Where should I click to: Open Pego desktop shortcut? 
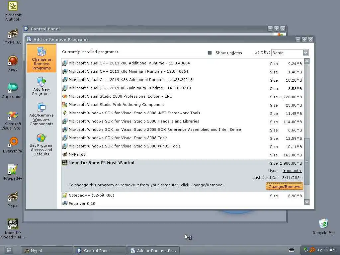13,63
